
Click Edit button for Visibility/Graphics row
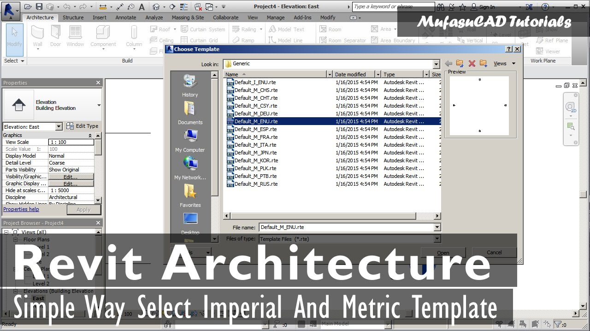(71, 177)
